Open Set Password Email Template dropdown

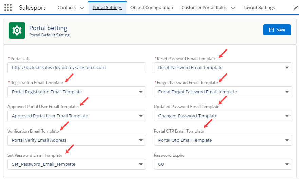click(77, 164)
